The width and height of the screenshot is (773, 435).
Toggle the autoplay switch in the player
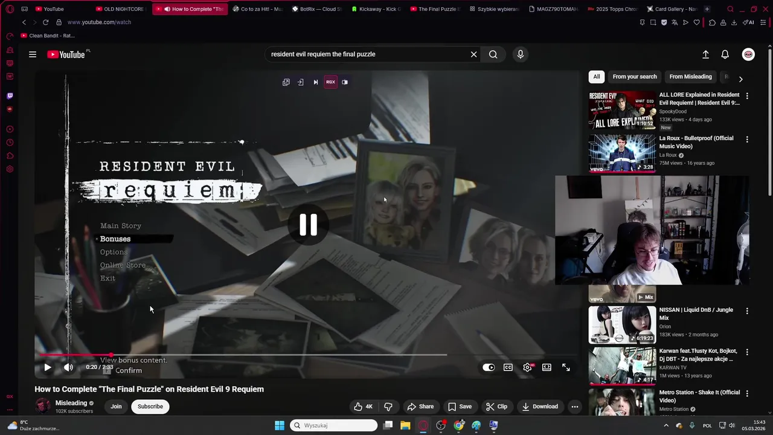489,367
